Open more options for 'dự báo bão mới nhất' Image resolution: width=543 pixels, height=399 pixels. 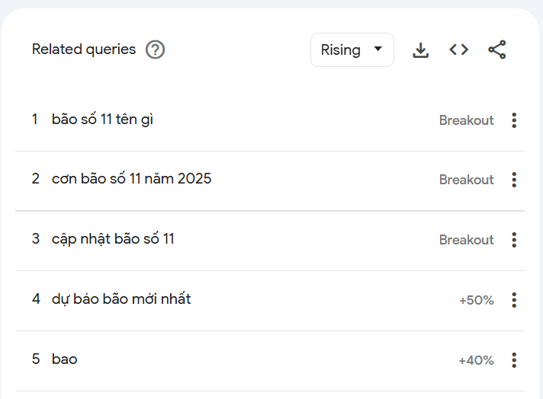[x=515, y=300]
